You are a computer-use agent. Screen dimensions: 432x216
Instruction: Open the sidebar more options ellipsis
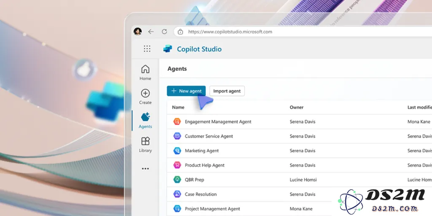point(145,169)
